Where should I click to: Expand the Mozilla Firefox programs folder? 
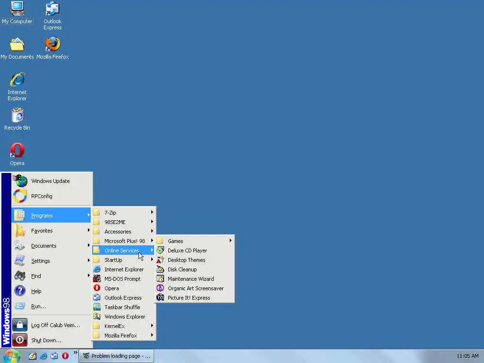point(124,336)
